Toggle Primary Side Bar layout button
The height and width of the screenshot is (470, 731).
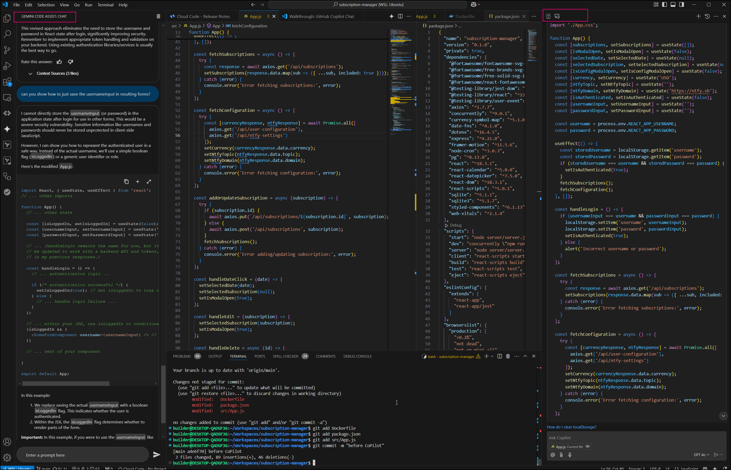(664, 4)
